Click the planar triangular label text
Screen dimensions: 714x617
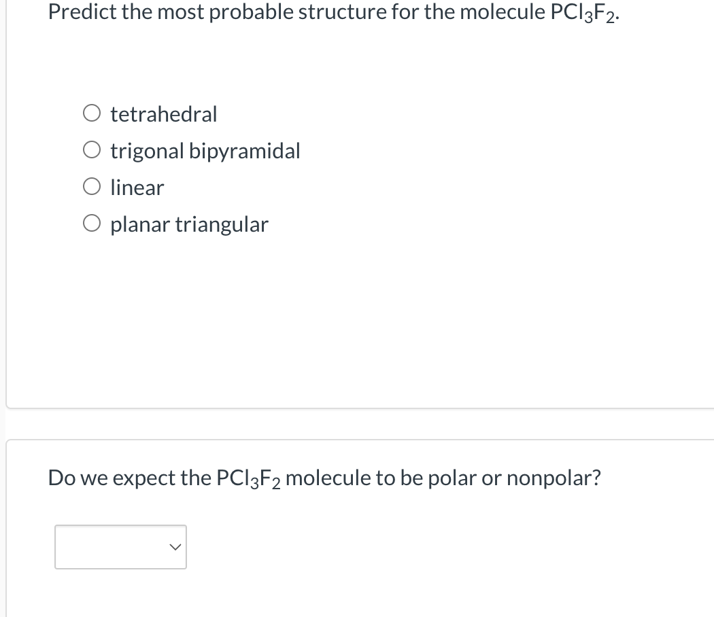(x=189, y=224)
